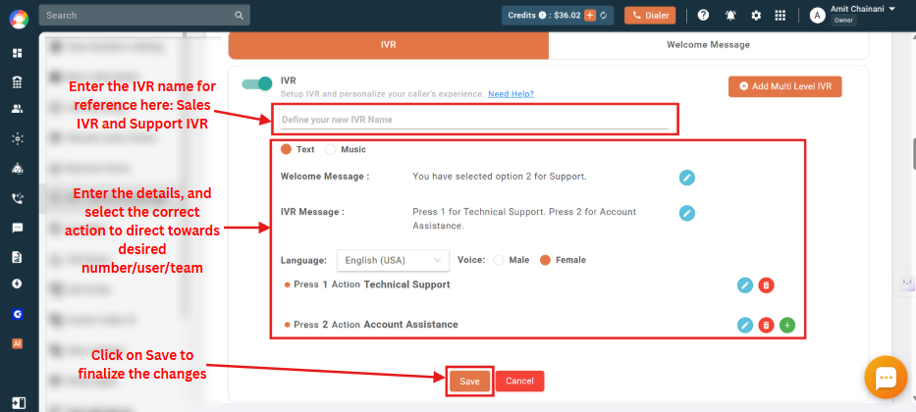Add credits with the orange plus icon
Screen dimensions: 916x412
589,16
